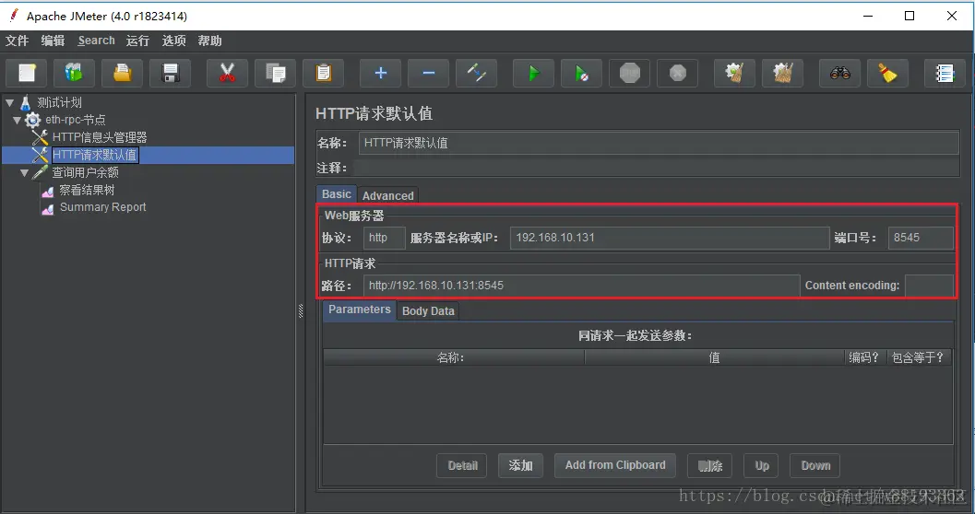975x514 pixels.
Task: Select HTTP请求默认值 in the tree
Action: [94, 155]
